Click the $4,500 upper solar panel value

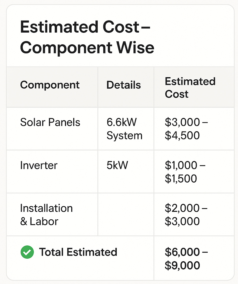pos(182,135)
